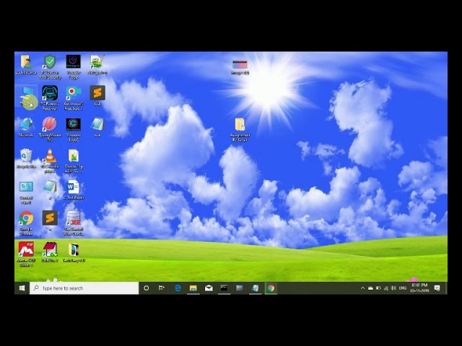
Task: Select the image file near the sun
Action: coord(240,67)
